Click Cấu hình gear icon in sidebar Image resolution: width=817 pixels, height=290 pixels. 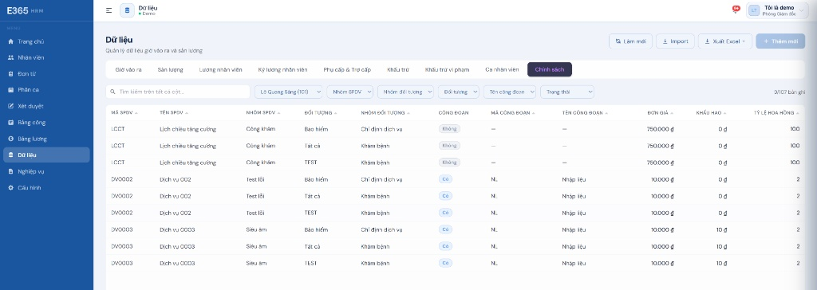pyautogui.click(x=11, y=187)
